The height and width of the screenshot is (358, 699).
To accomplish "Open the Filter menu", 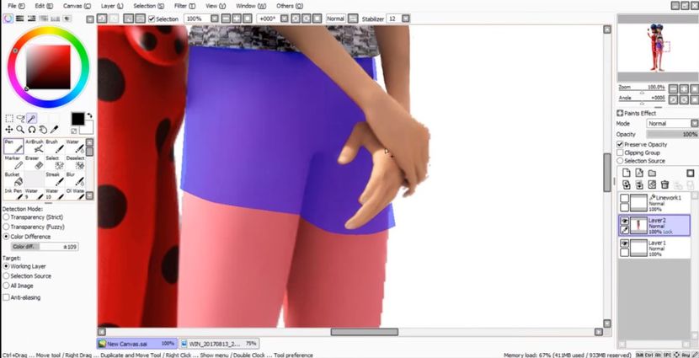I will [x=184, y=6].
